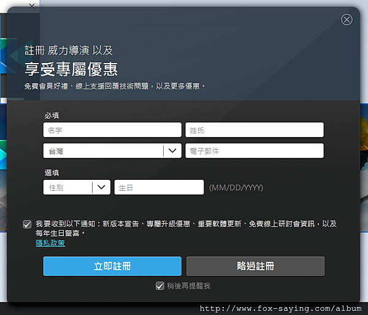Image resolution: width=368 pixels, height=315 pixels.
Task: Click the 生日 birthday input field
Action: tap(159, 187)
